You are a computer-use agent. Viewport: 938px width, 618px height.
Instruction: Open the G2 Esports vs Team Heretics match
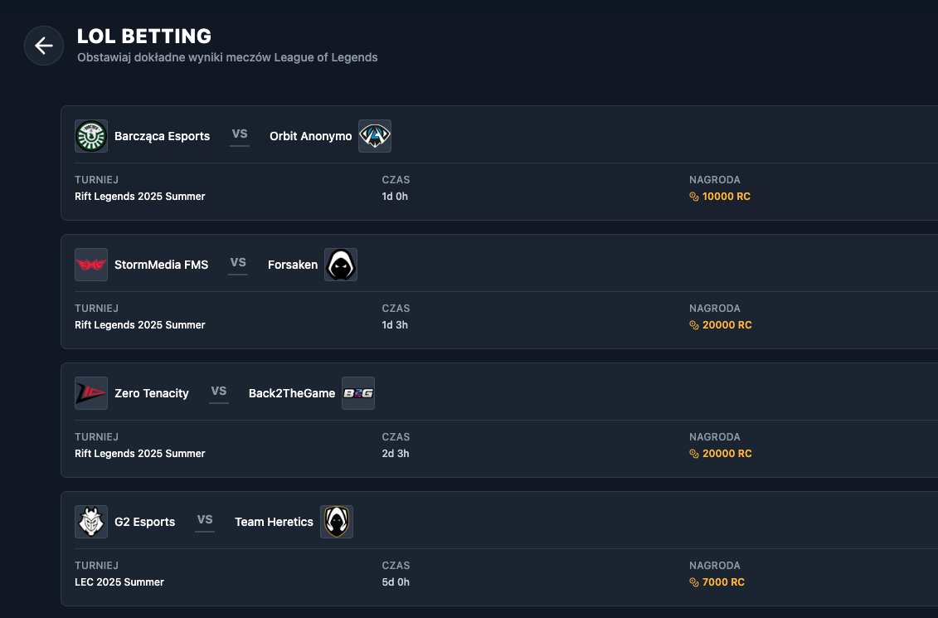coord(499,548)
